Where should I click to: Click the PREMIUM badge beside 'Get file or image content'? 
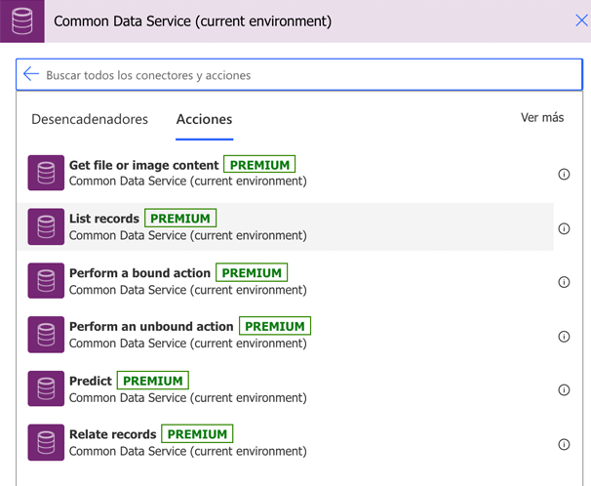coord(259,164)
